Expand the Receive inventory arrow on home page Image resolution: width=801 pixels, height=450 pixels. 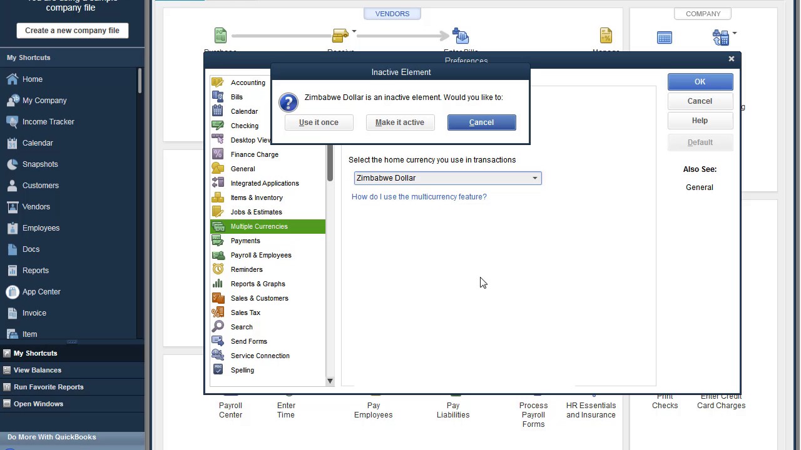point(354,31)
